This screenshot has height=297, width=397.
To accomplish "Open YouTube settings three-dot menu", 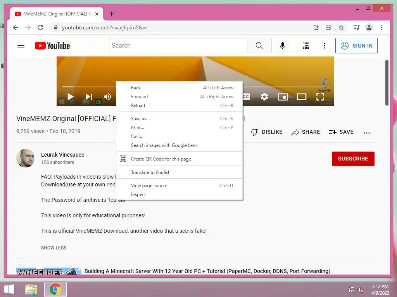I will pyautogui.click(x=325, y=46).
